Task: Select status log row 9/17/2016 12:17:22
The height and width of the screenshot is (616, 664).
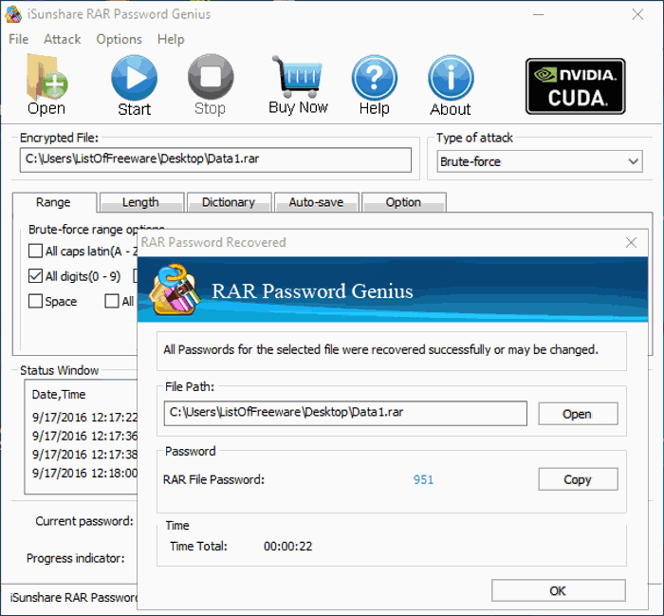Action: coord(84,418)
